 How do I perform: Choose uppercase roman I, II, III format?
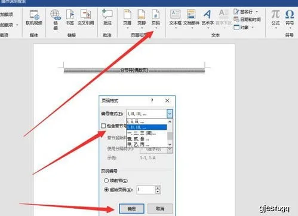click(x=146, y=127)
